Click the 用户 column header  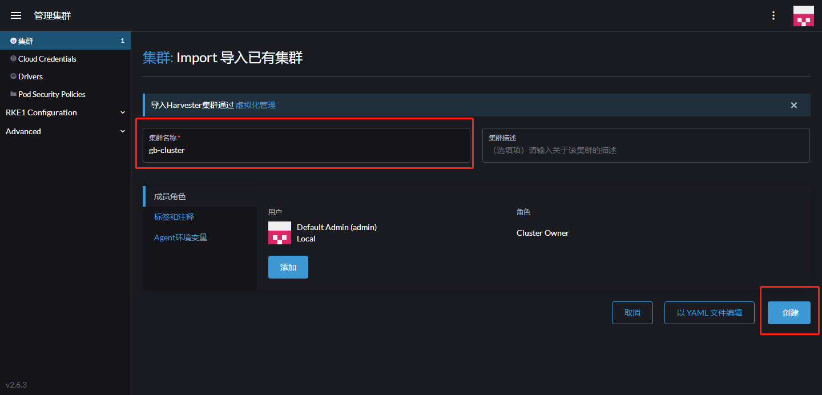click(x=275, y=212)
